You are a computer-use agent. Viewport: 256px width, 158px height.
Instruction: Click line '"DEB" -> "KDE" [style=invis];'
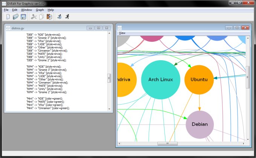click(43, 35)
